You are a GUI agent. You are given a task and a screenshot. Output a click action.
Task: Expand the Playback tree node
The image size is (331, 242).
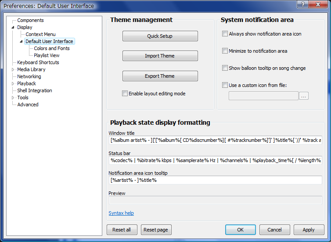13,83
